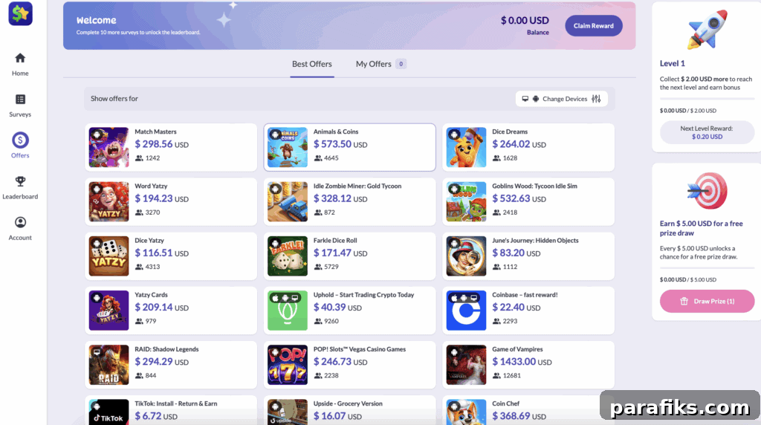Open the Match Masters game thumbnail
761x425 pixels.
click(x=109, y=147)
